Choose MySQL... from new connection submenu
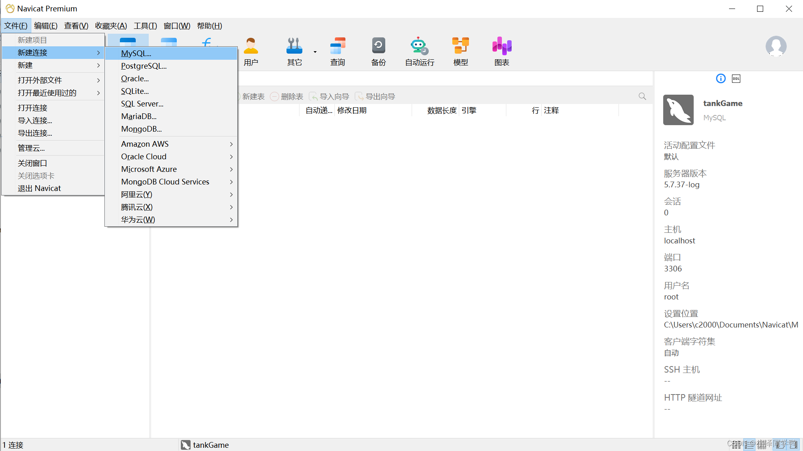The image size is (803, 451). point(136,53)
